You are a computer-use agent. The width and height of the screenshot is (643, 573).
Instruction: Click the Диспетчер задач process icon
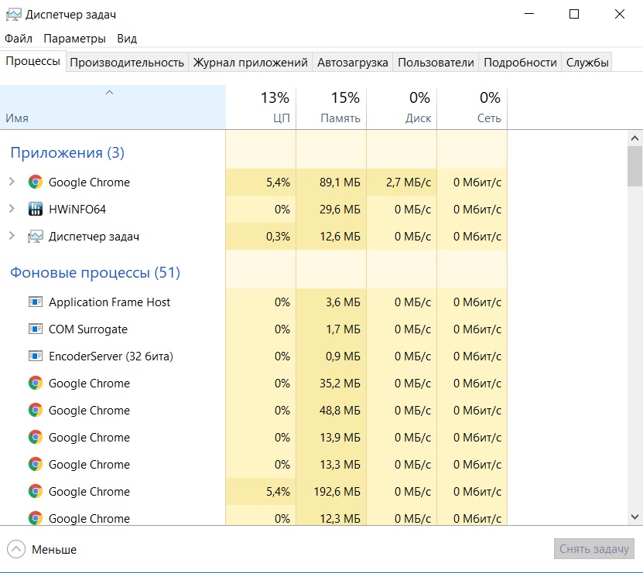[35, 237]
